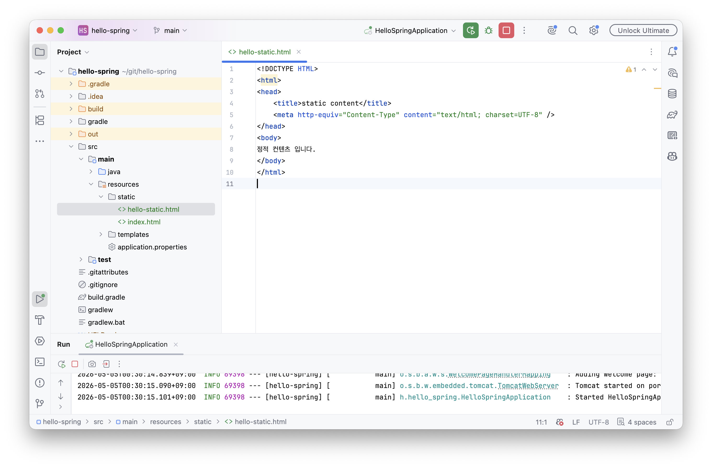
Task: Open the Problems tool window icon
Action: (x=40, y=383)
